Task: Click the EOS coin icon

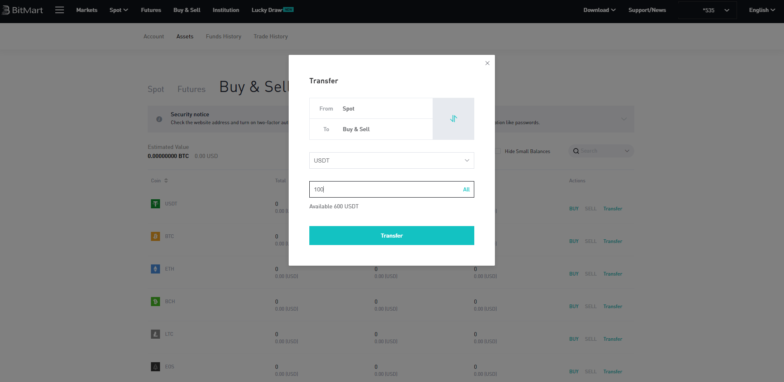Action: [x=155, y=367]
